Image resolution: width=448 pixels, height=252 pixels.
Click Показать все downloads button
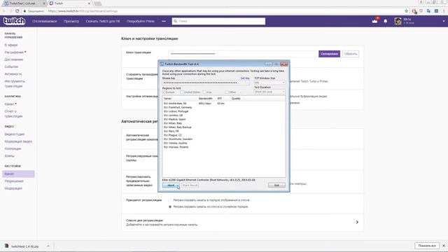pos(427,246)
